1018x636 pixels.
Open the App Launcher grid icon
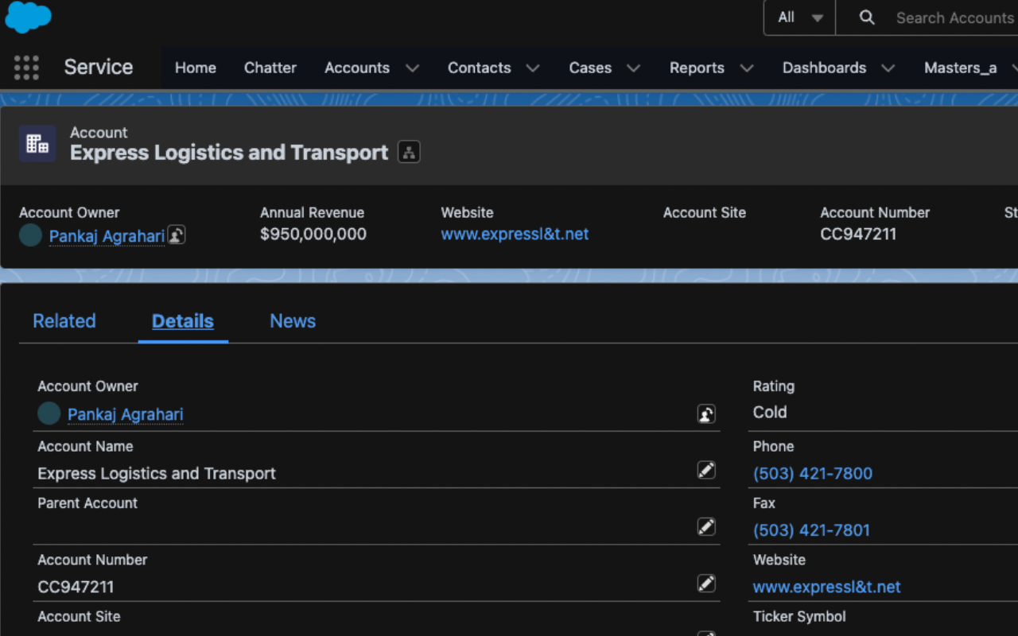[x=26, y=68]
